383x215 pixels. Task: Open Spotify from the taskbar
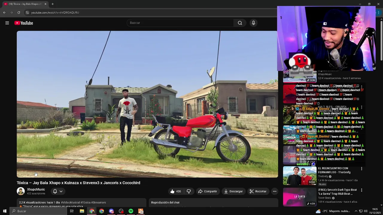(131, 211)
